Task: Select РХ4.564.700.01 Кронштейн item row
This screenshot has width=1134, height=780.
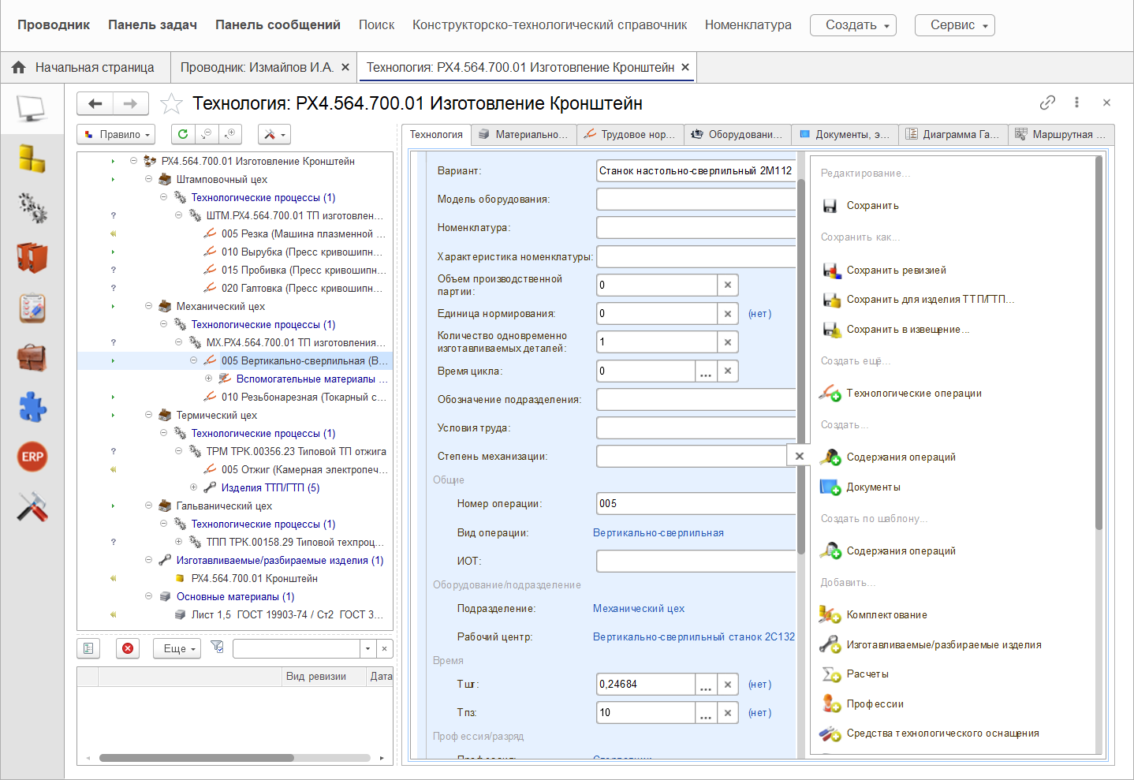Action: [x=254, y=578]
